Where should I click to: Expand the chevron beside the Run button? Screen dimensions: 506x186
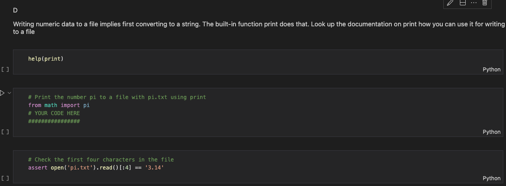(9, 93)
